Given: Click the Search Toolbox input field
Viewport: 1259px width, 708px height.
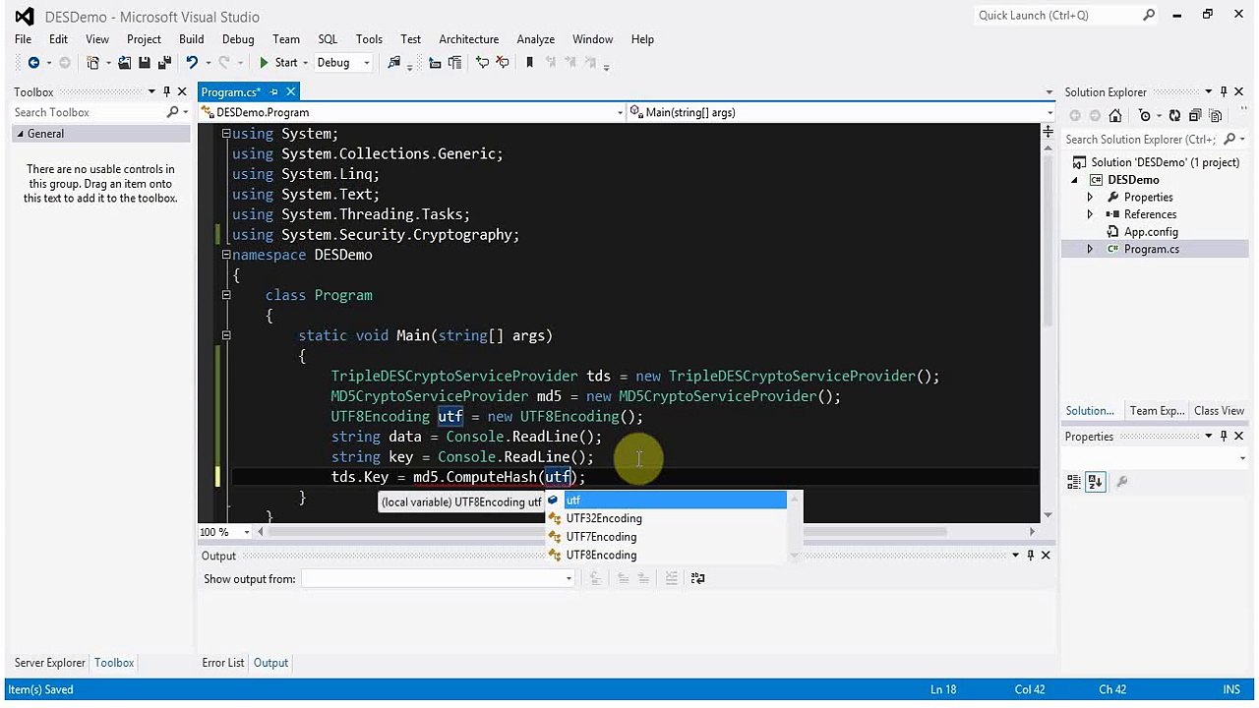Looking at the screenshot, I should tap(89, 112).
